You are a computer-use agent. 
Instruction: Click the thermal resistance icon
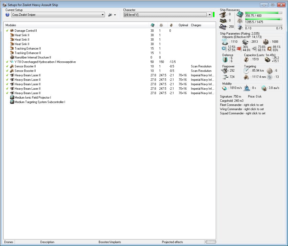pyautogui.click(x=239, y=49)
